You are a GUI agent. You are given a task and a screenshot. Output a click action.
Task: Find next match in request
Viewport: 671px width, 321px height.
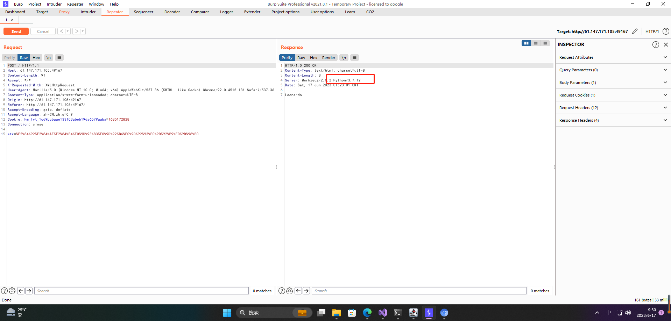(29, 291)
